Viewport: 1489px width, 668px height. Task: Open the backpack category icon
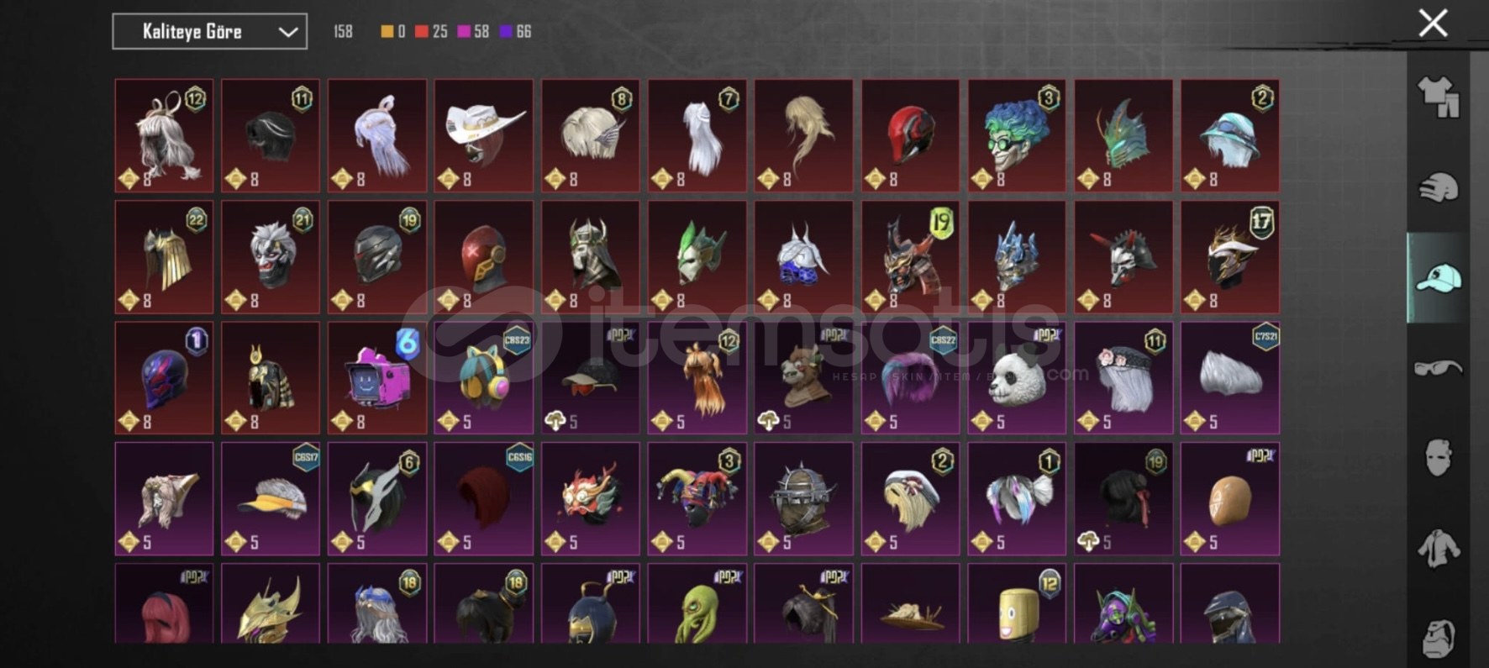click(1439, 639)
